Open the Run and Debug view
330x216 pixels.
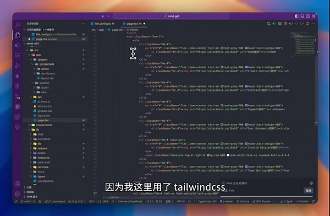tap(18, 66)
